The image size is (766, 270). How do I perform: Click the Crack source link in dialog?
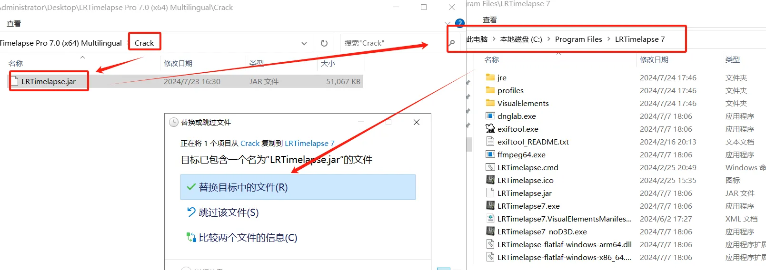pos(250,143)
